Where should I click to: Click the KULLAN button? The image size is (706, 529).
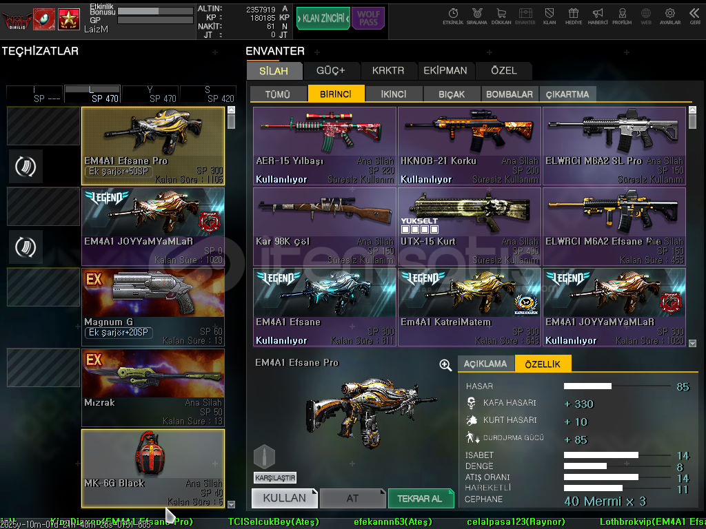285,498
